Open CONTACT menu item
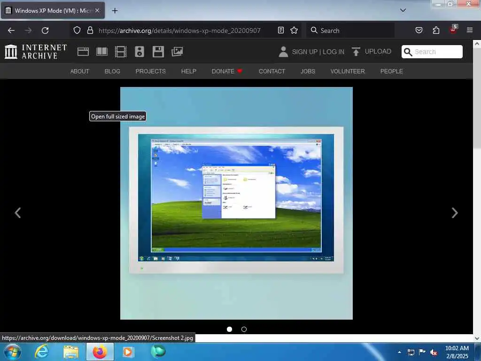 272,71
